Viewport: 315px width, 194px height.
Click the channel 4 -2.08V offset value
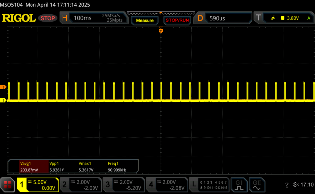click(x=177, y=188)
